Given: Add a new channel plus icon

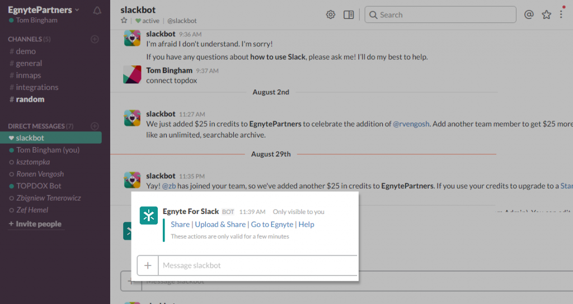Looking at the screenshot, I should click(x=95, y=39).
